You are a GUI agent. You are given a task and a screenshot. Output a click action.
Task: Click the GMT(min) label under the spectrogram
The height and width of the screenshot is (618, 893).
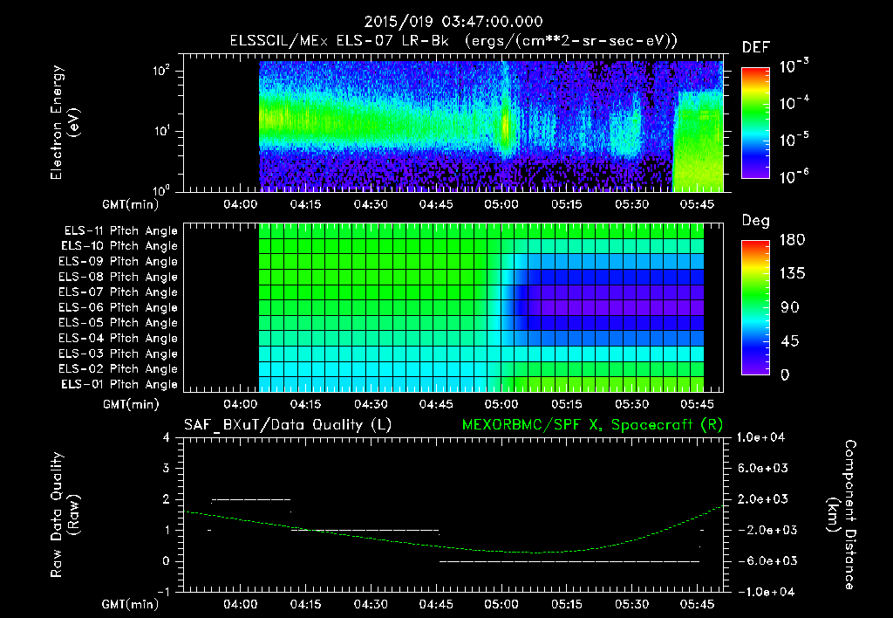tap(131, 204)
